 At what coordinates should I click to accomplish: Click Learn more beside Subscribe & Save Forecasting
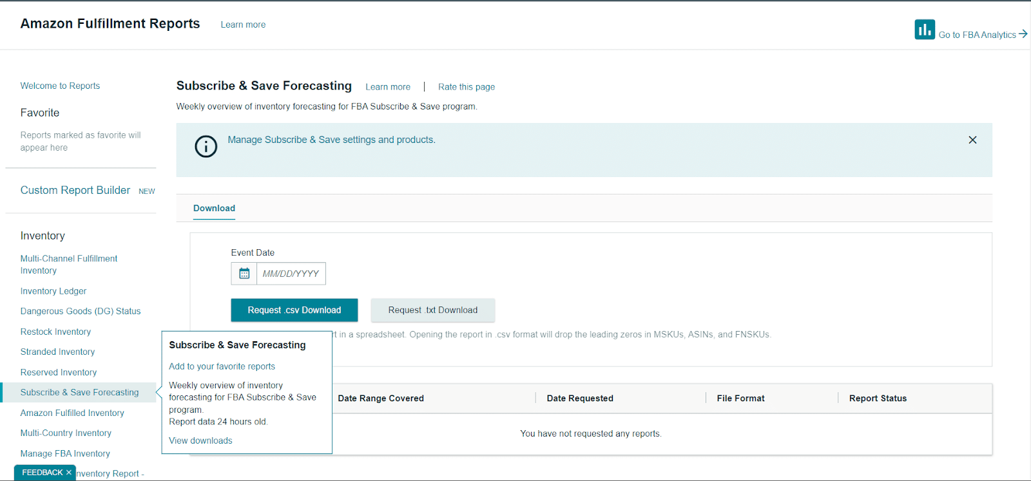tap(388, 87)
